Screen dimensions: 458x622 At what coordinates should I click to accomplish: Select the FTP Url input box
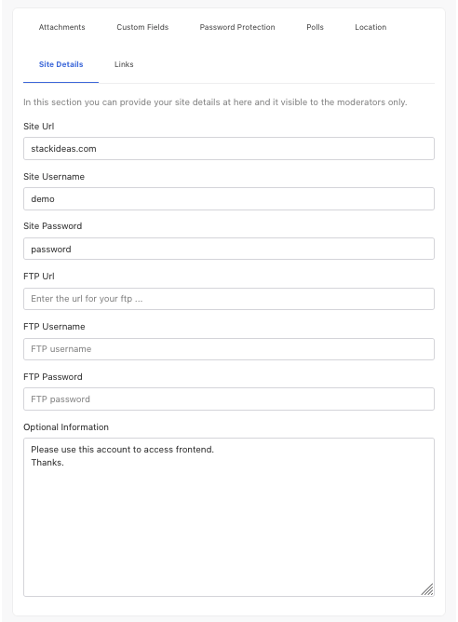(229, 299)
